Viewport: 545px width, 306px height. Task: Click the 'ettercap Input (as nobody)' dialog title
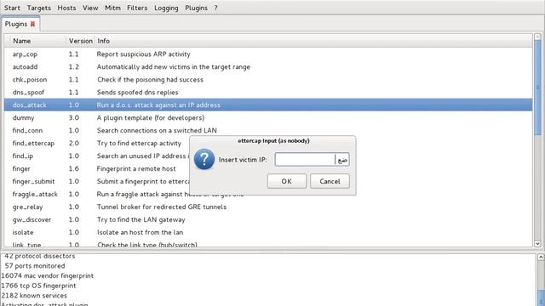click(x=273, y=140)
